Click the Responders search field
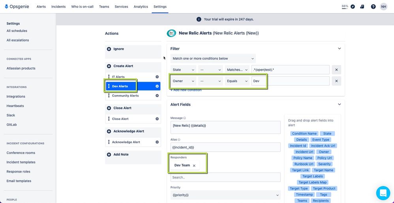 (x=225, y=177)
